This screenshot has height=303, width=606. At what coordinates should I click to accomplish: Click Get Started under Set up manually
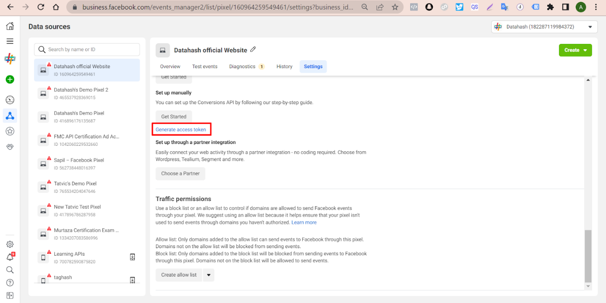coord(174,117)
